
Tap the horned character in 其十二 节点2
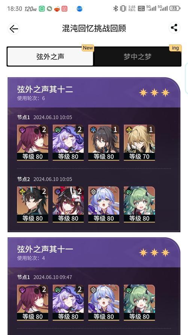click(x=33, y=204)
